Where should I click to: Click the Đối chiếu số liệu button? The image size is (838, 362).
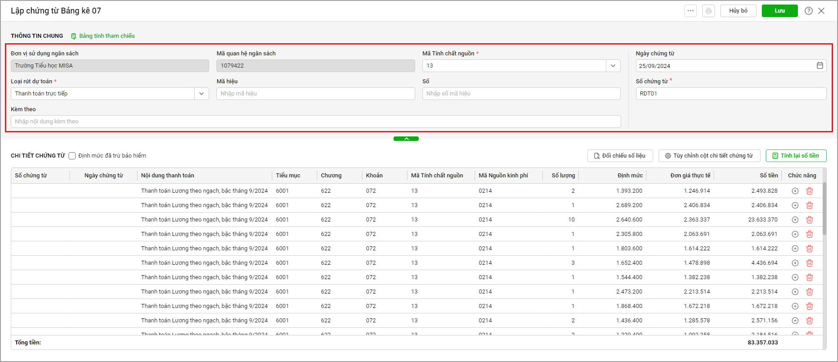(x=620, y=156)
